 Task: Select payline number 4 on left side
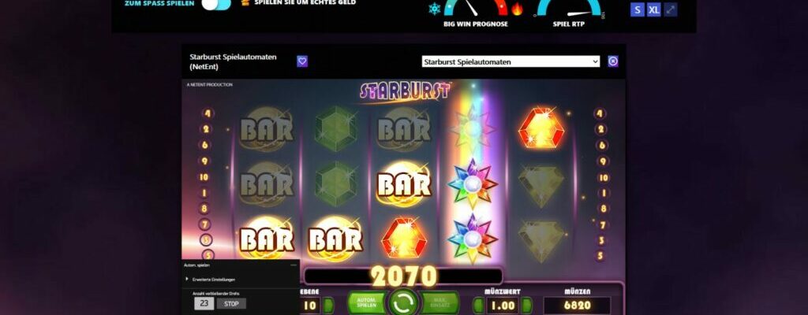tap(208, 113)
